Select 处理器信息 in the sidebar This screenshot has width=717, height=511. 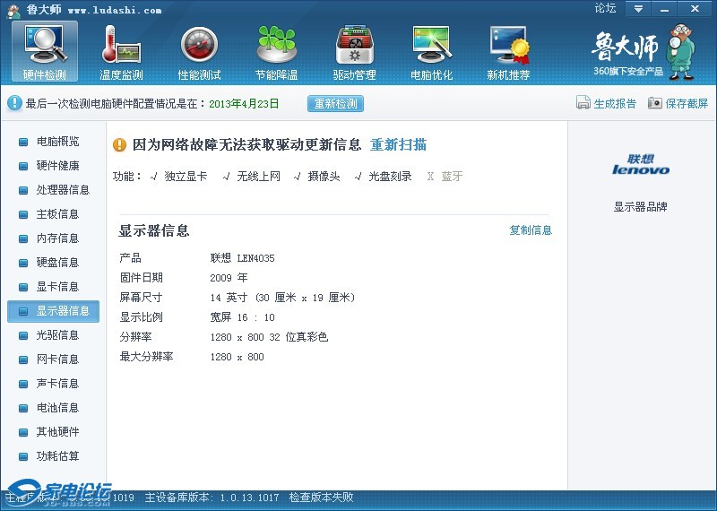(63, 190)
